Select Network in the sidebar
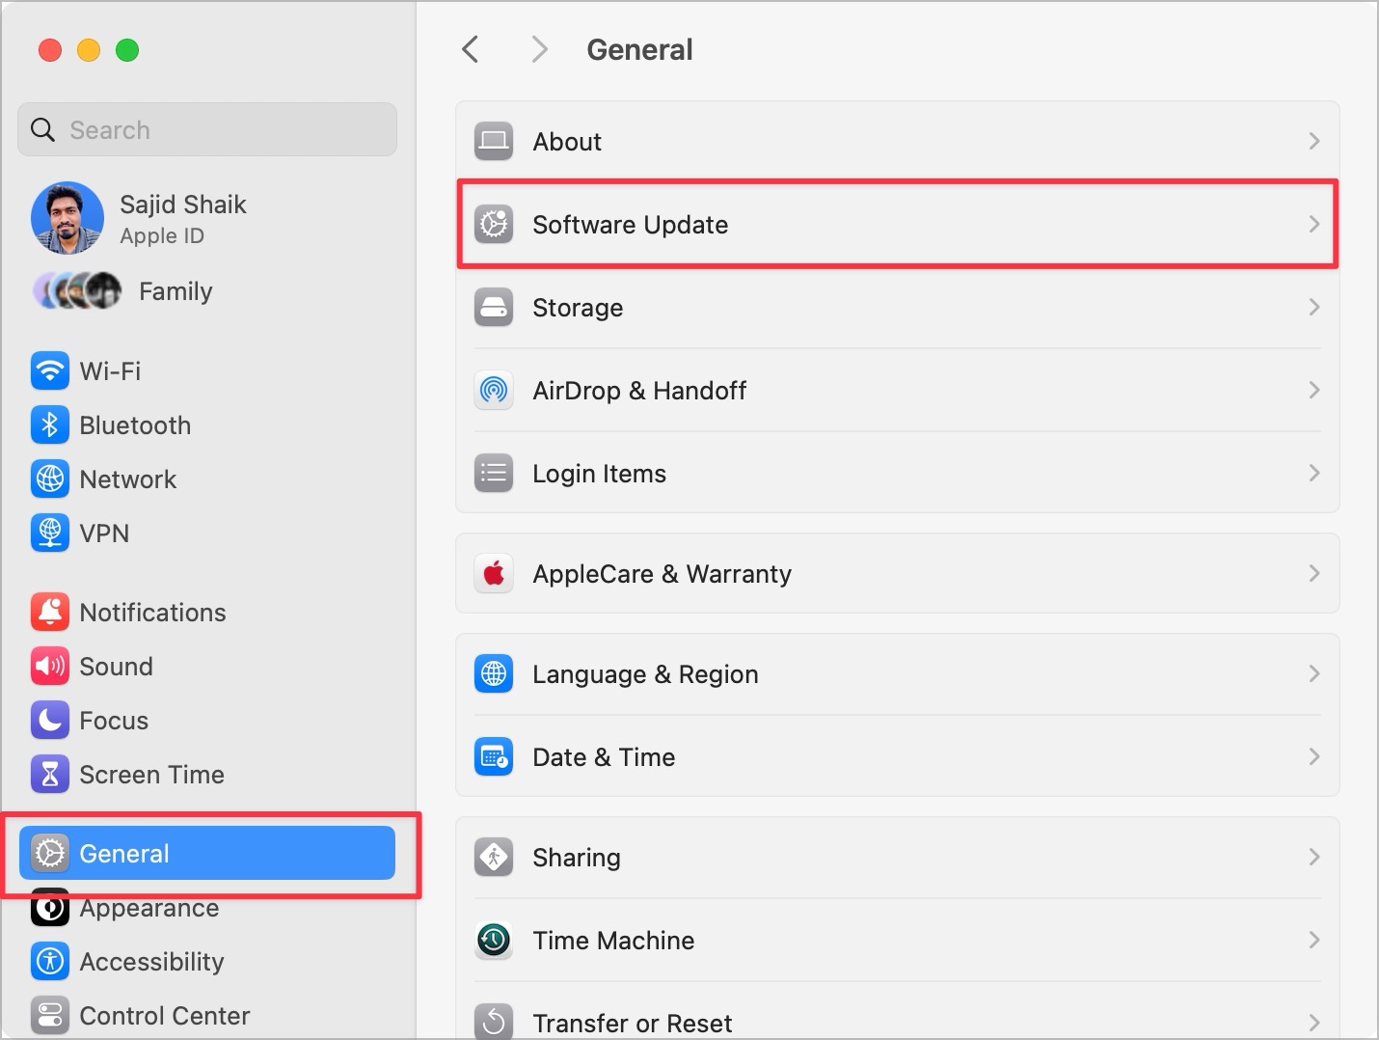 [x=127, y=479]
